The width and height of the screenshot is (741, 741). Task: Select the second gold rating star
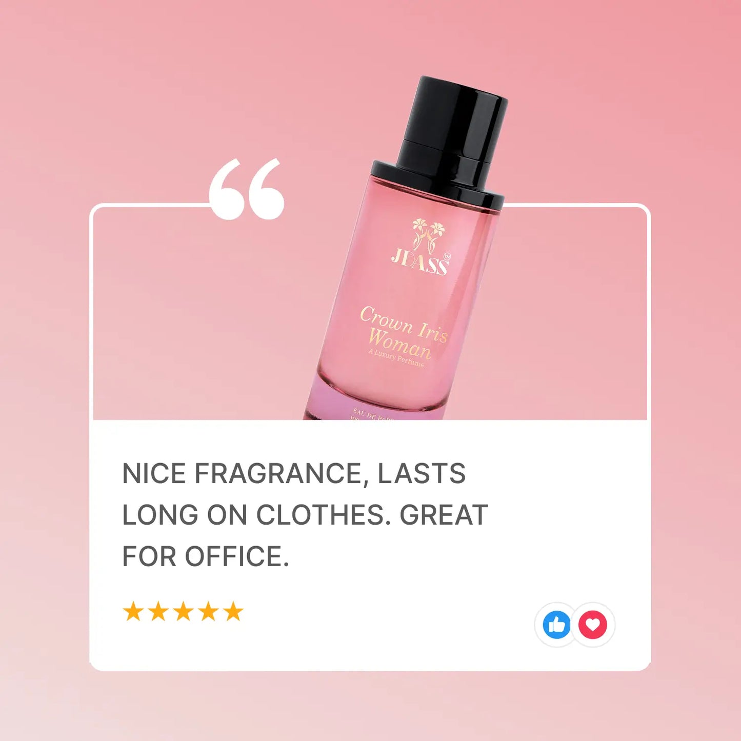coord(158,611)
